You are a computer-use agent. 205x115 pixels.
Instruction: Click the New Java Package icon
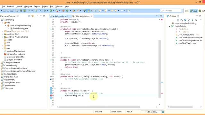click(x=63, y=11)
